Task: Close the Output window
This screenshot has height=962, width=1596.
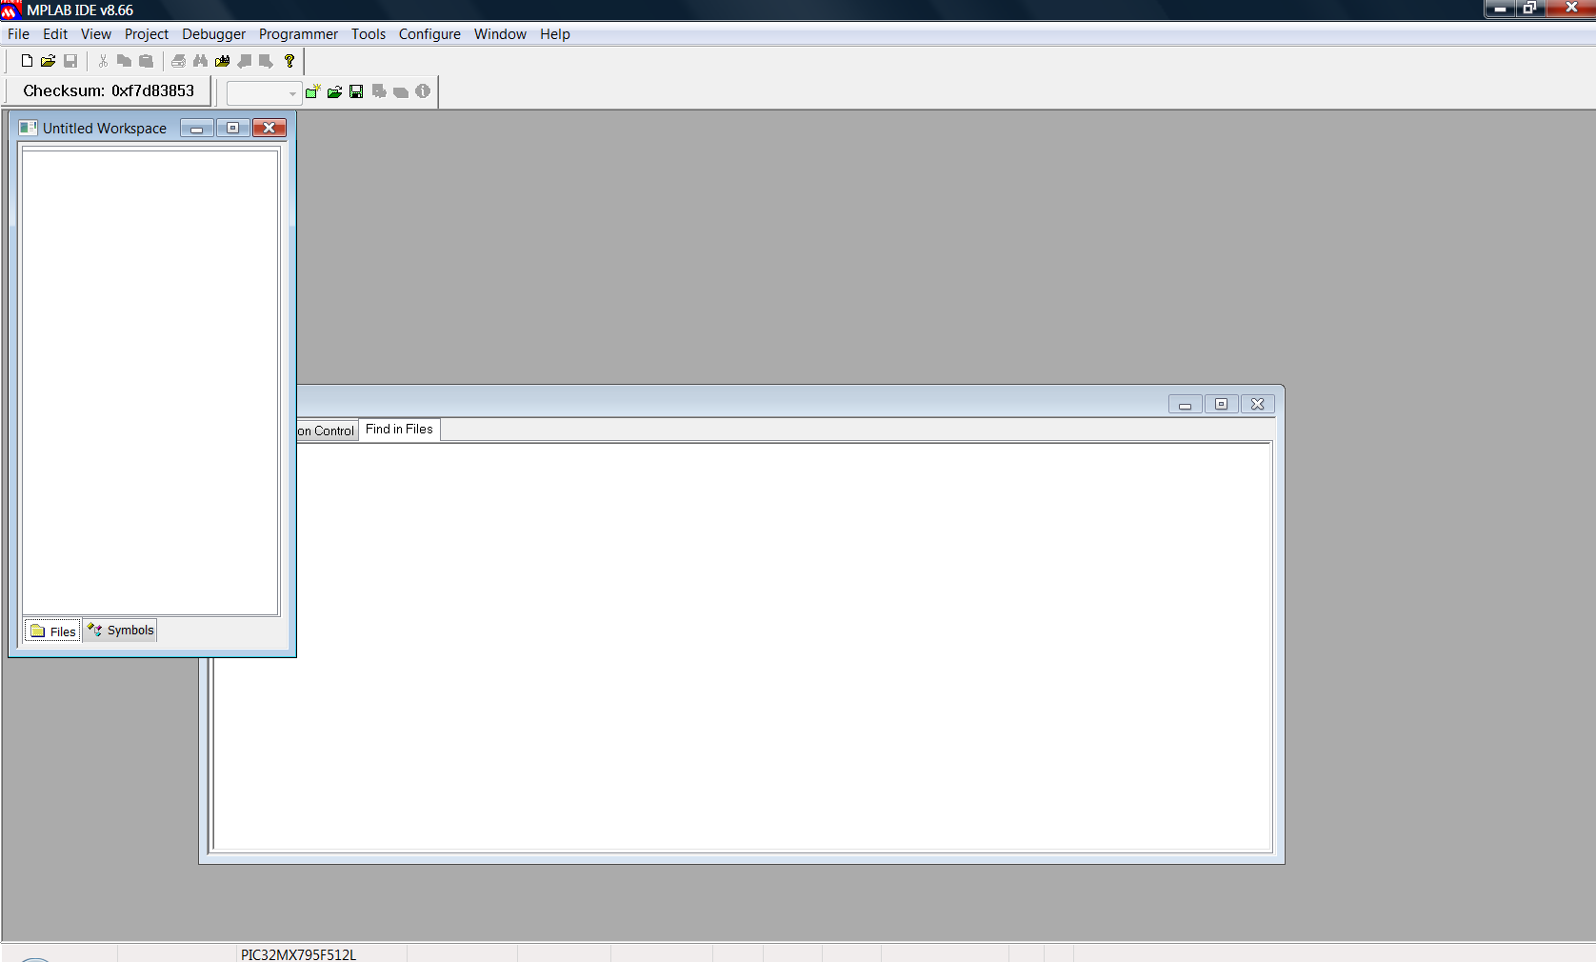Action: point(1257,404)
